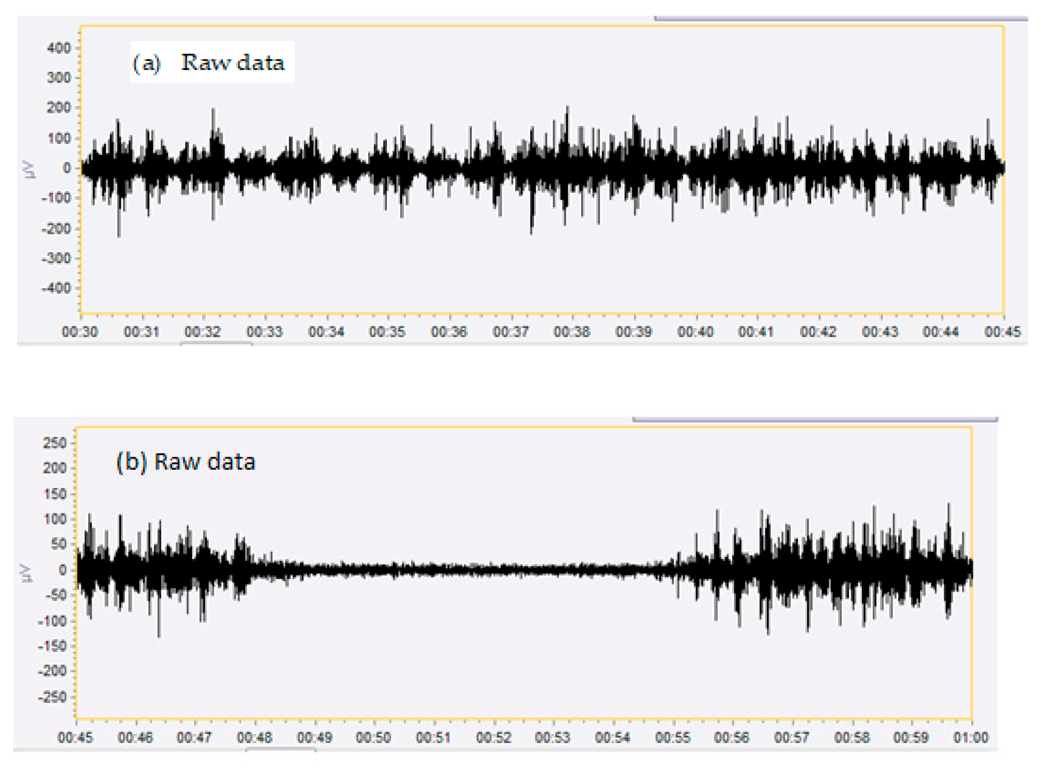Click the quiet flat signal region in chart (b)
This screenshot has height=770, width=1041.
point(466,569)
